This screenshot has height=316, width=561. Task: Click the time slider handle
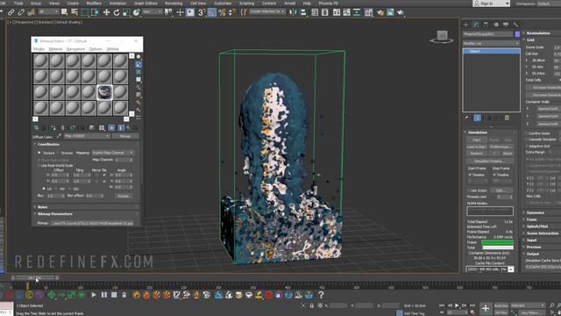tap(35, 277)
